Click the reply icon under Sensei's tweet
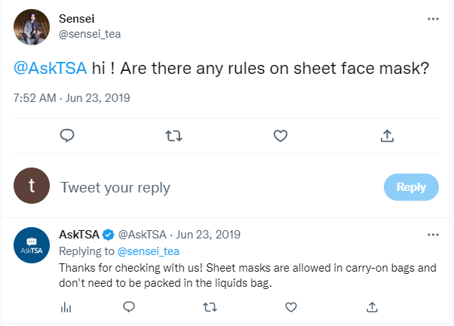Image resolution: width=454 pixels, height=326 pixels. [66, 136]
